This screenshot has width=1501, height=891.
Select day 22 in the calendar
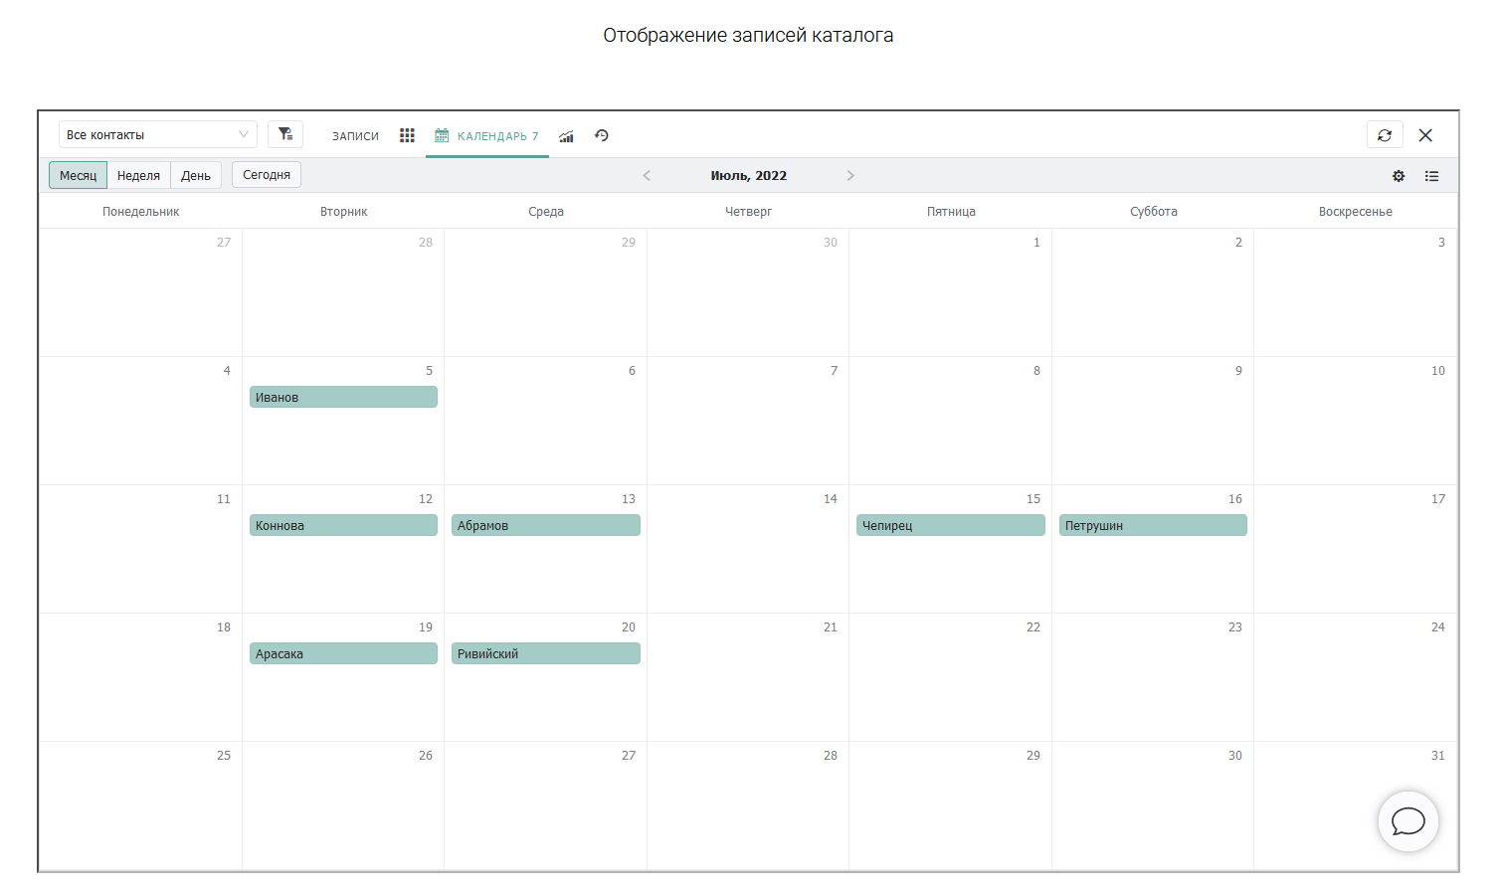tap(1033, 627)
